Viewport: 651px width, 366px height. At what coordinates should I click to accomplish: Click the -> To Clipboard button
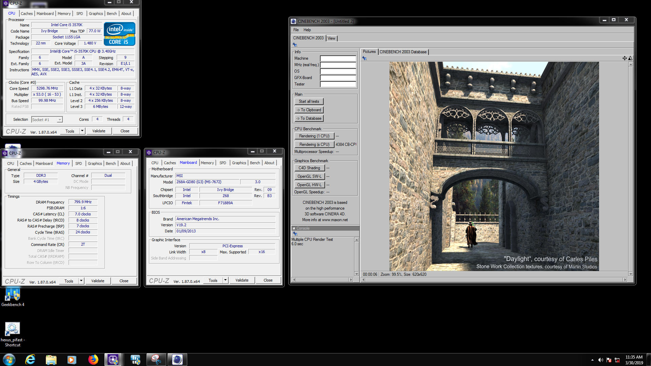pos(309,110)
